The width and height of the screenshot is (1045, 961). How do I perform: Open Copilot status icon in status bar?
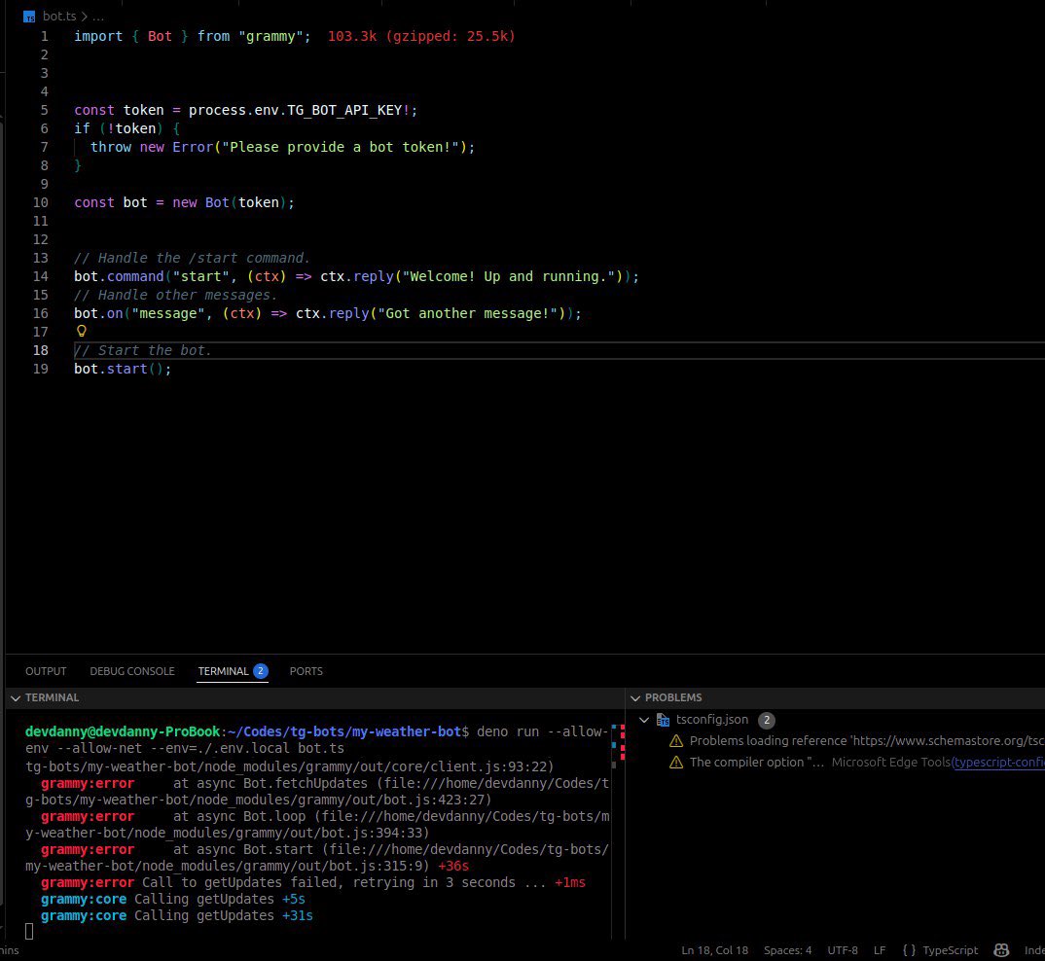[x=1000, y=949]
